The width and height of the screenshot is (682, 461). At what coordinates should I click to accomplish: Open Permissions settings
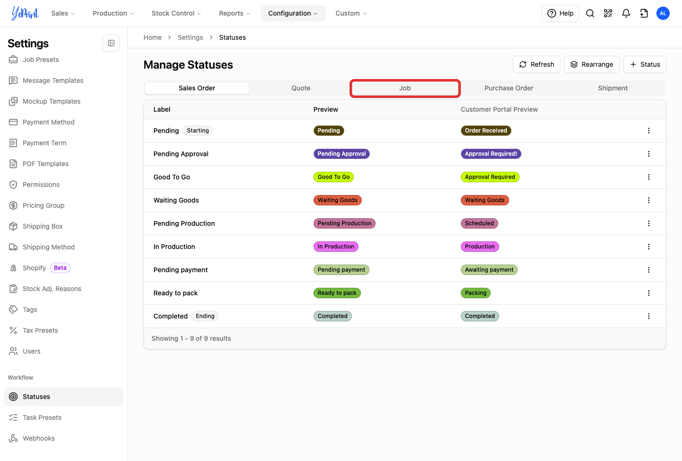click(x=63, y=185)
